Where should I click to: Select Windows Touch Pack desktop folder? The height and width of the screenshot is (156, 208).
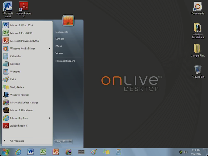click(x=198, y=31)
